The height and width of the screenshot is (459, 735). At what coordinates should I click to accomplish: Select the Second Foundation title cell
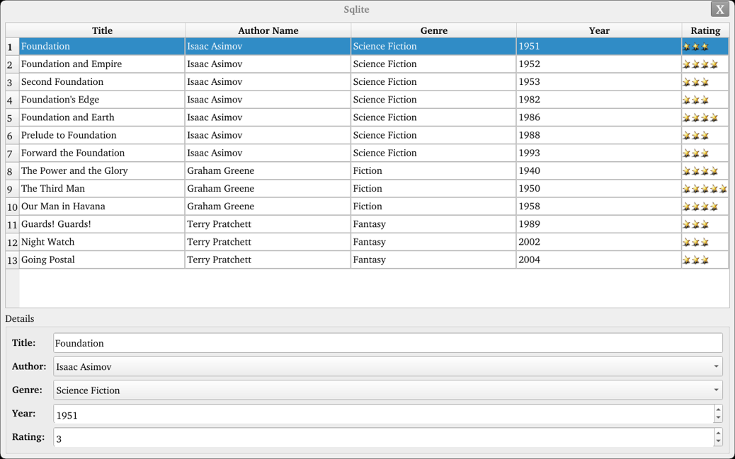(102, 82)
